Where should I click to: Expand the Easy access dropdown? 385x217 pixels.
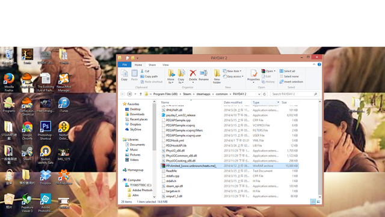[x=233, y=77]
